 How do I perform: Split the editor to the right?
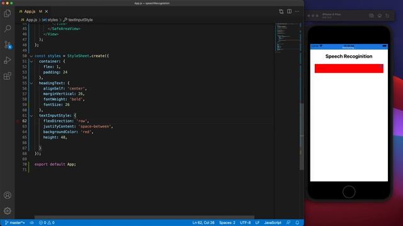point(289,11)
